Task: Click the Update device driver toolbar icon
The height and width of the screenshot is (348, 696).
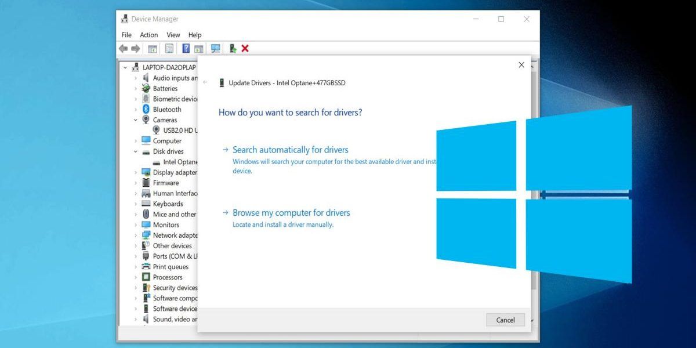Action: point(233,49)
